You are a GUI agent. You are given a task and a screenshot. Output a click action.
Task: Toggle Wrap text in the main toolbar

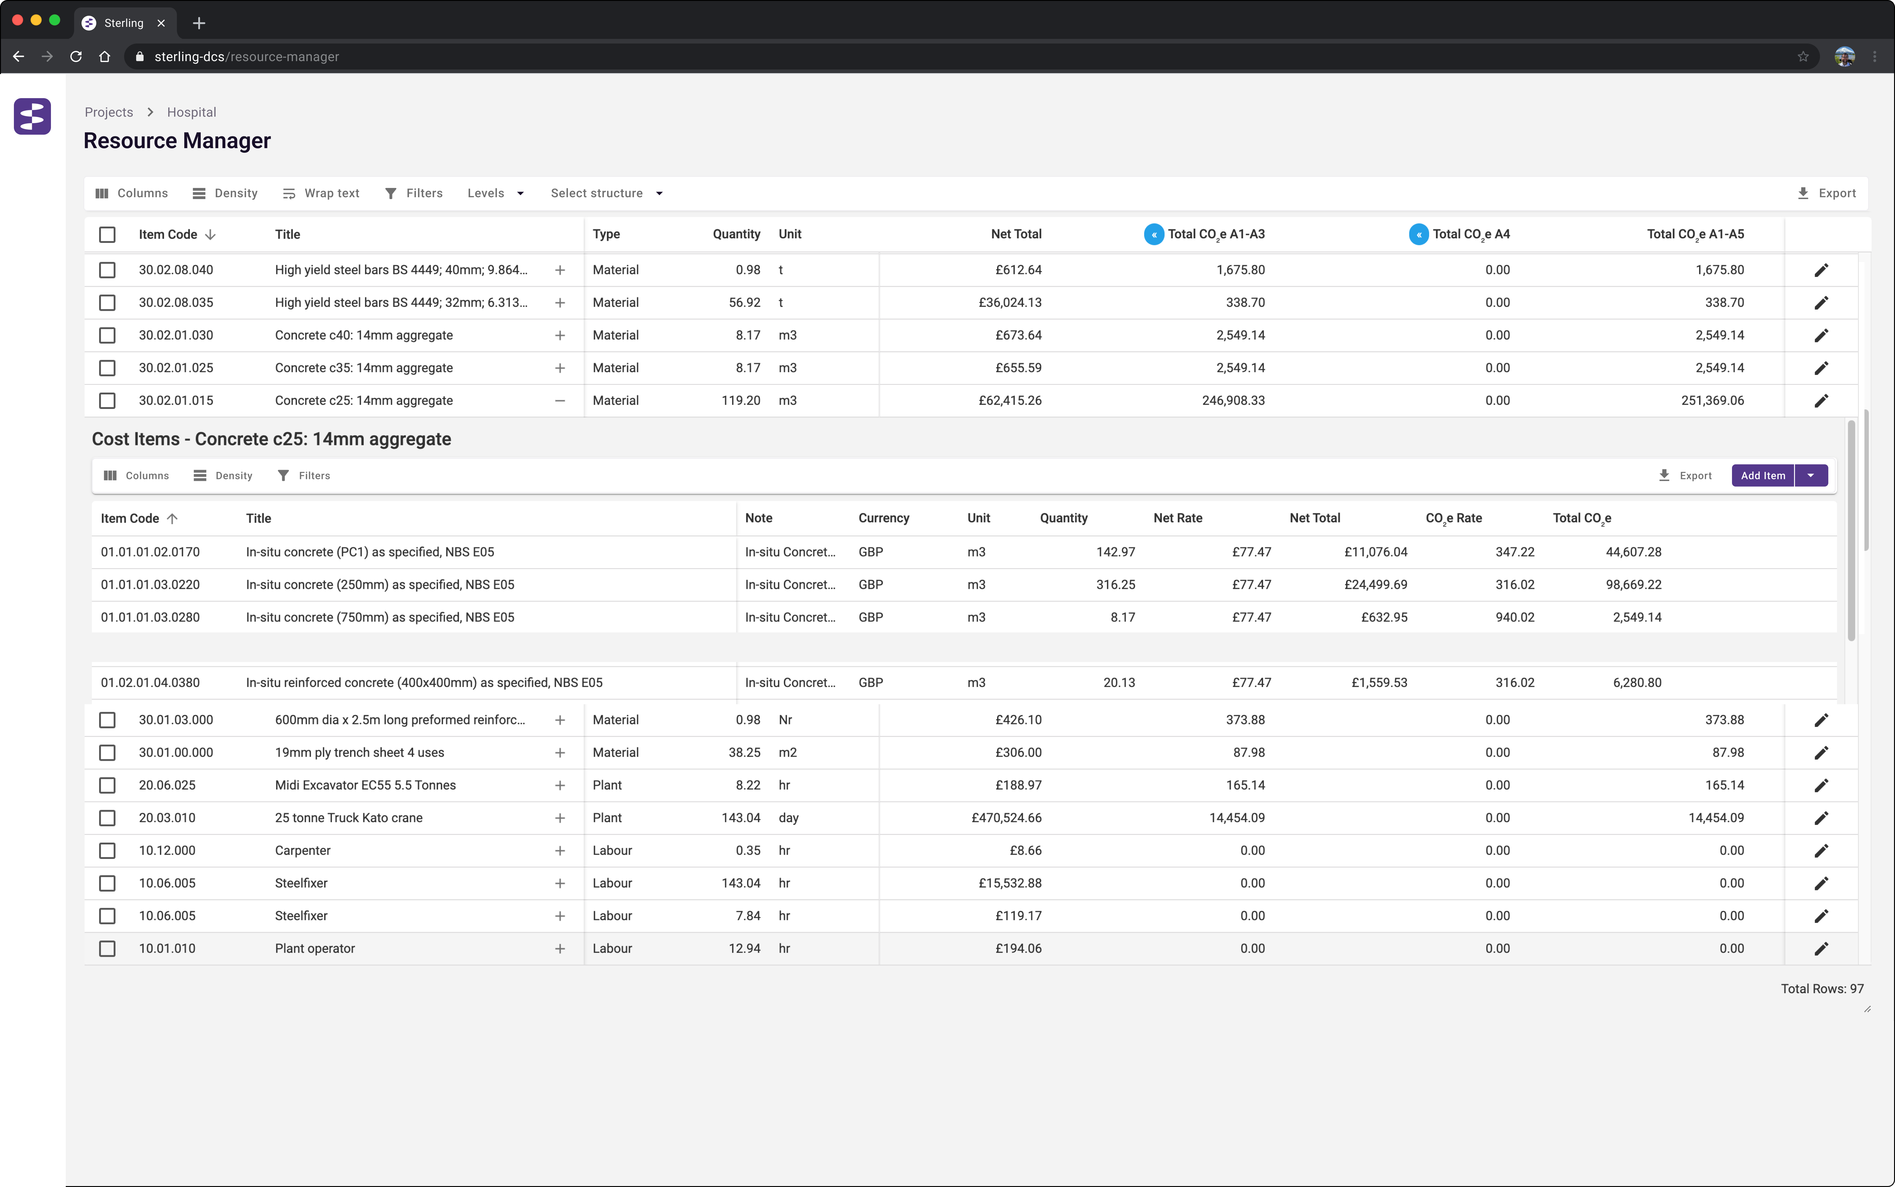pyautogui.click(x=320, y=193)
